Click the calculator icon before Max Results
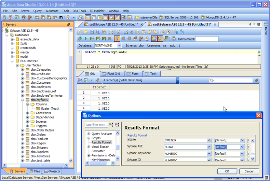The image size is (270, 181). point(173,39)
